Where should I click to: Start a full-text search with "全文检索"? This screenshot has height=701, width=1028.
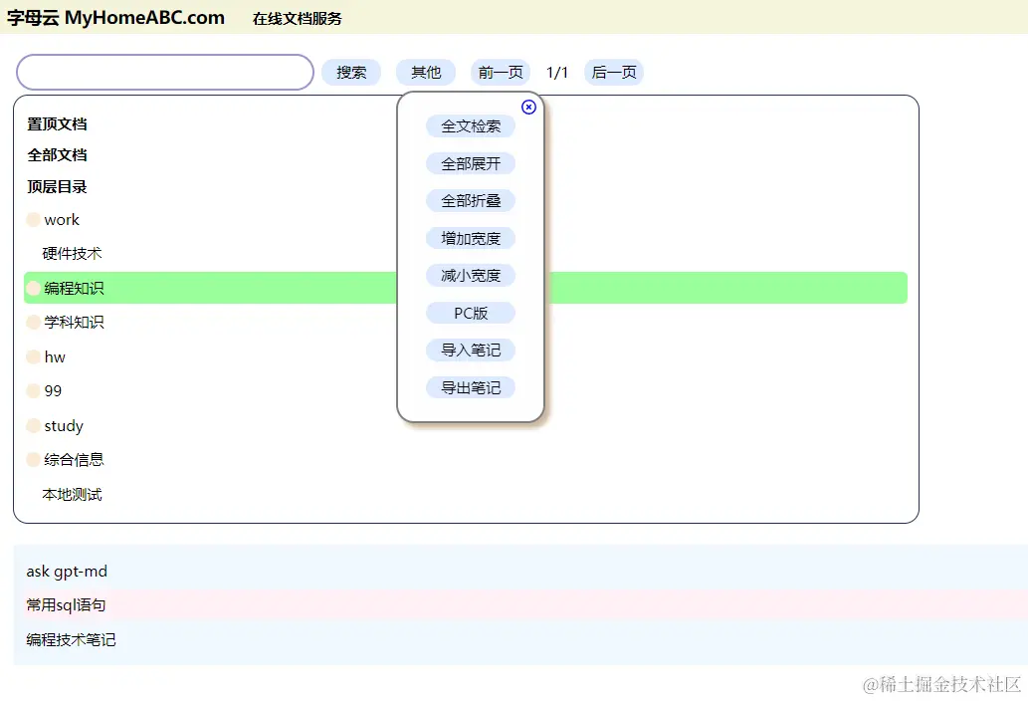(x=470, y=125)
